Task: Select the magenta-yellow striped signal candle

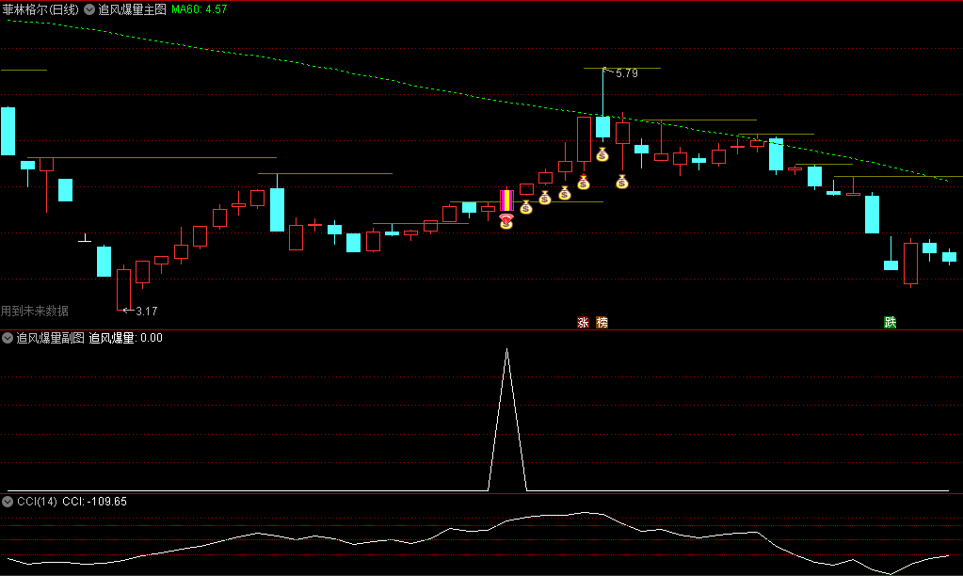Action: [x=506, y=200]
